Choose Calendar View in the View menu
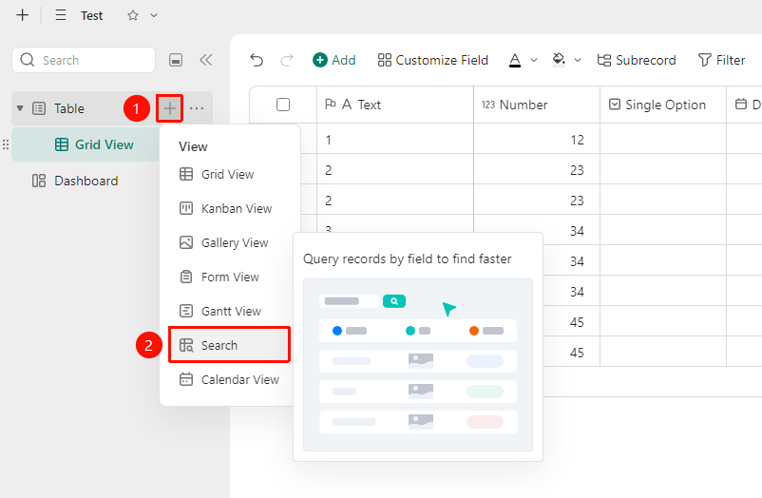Viewport: 762px width, 498px height. pos(240,379)
